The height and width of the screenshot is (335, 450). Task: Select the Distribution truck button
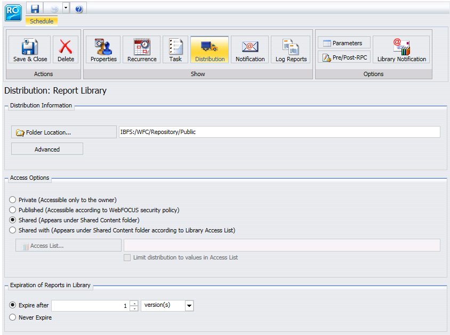[x=210, y=49]
